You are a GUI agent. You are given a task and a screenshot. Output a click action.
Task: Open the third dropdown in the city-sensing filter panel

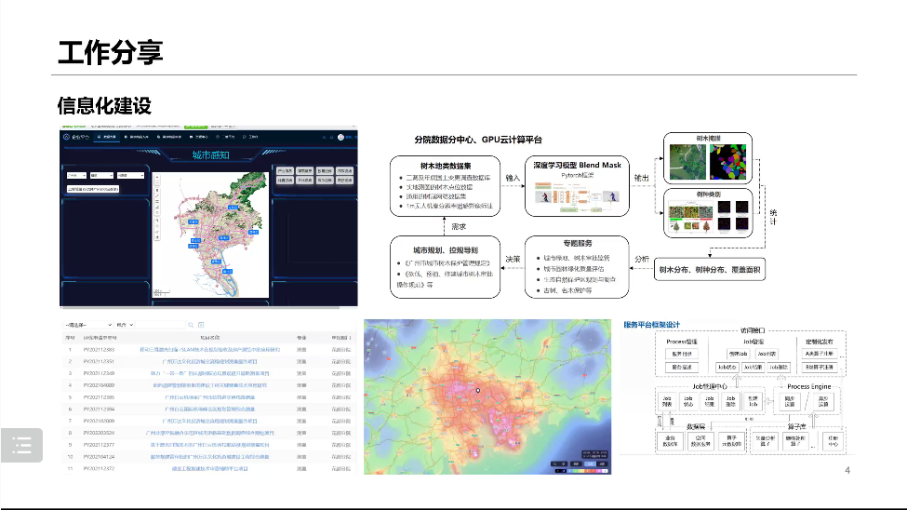pyautogui.click(x=130, y=174)
